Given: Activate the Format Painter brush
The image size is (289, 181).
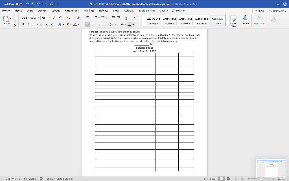Looking at the screenshot, I should [14, 25].
